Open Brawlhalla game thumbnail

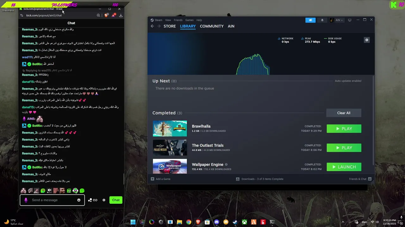click(x=170, y=129)
